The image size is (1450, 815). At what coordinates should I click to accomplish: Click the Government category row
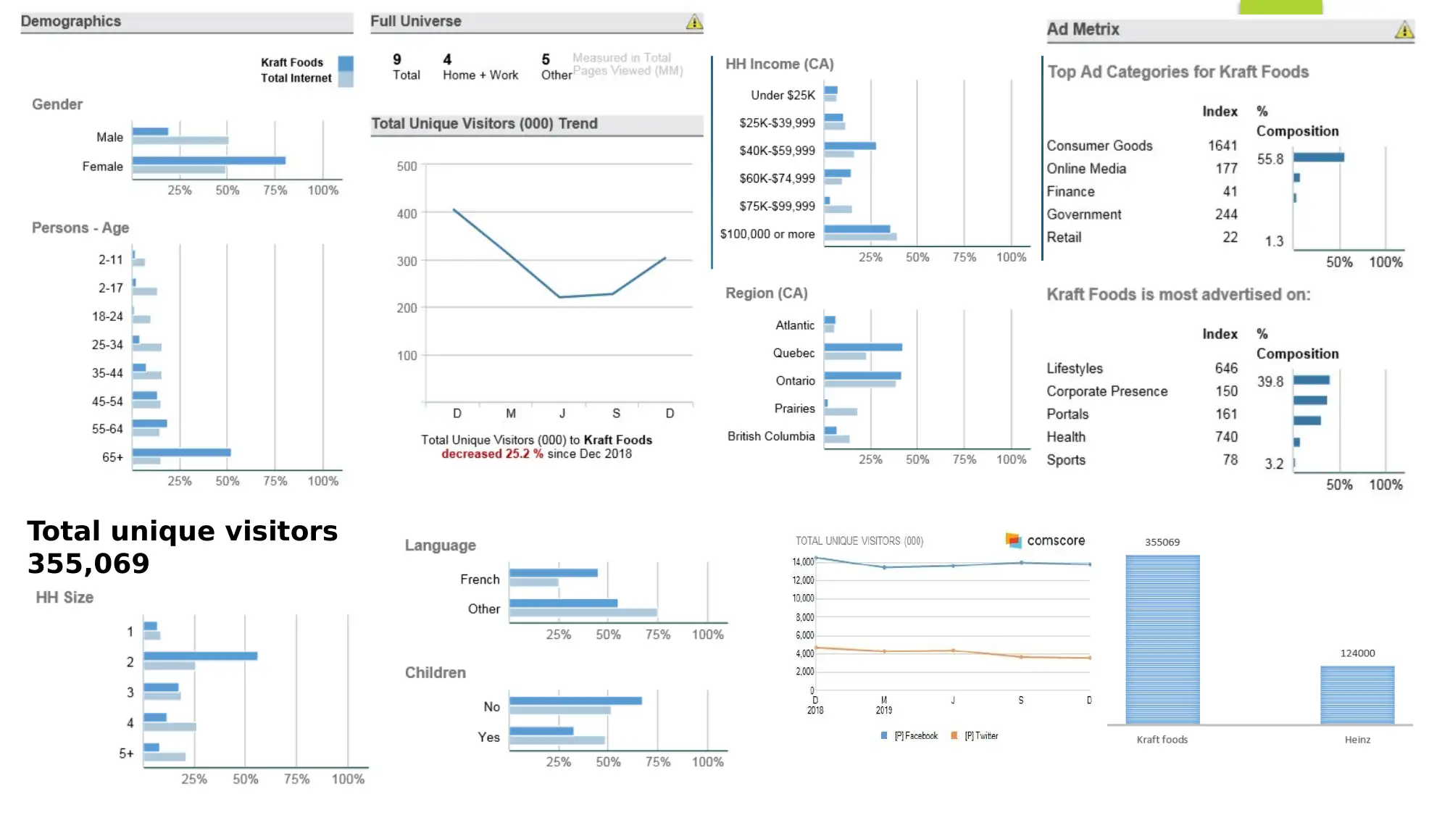(x=1142, y=214)
